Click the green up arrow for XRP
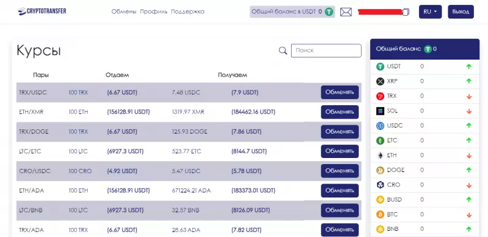The height and width of the screenshot is (237, 488). click(x=469, y=81)
